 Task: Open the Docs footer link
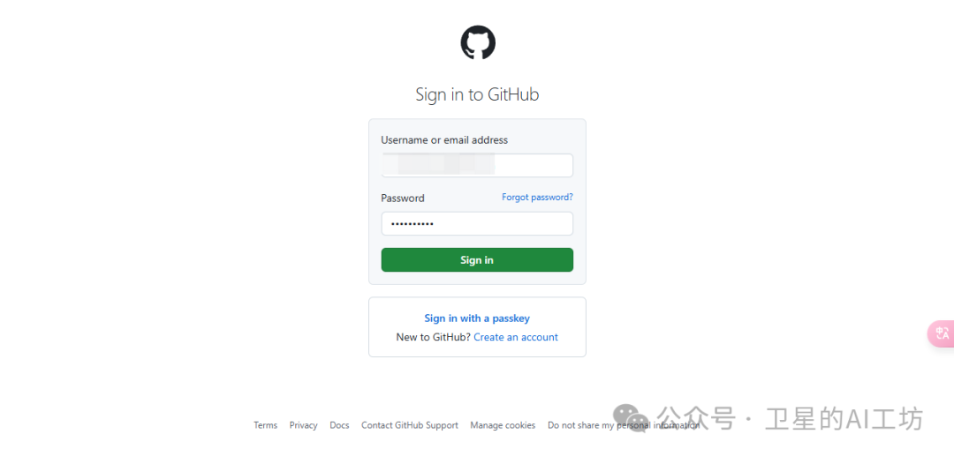point(339,425)
